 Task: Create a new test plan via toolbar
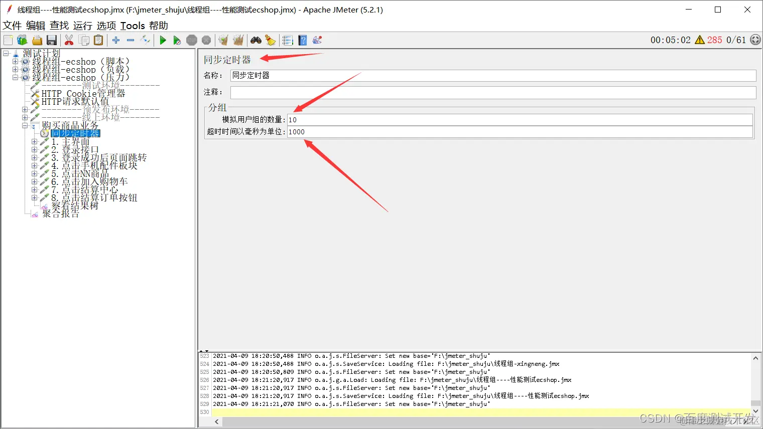[8, 40]
